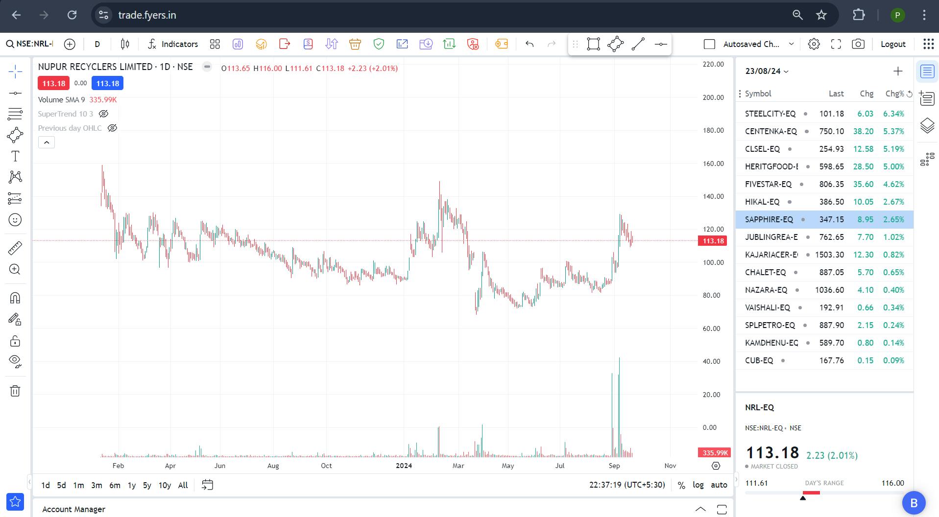Select the rectangle tool in the floating toolbar
Image resolution: width=939 pixels, height=517 pixels.
(593, 44)
